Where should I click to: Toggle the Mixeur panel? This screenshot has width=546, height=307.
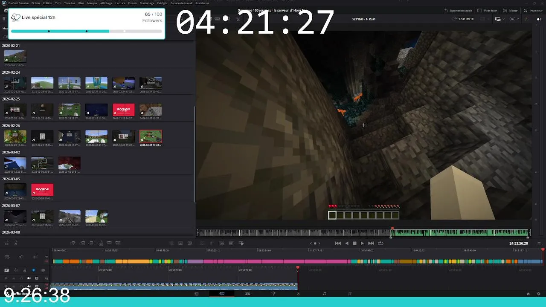pyautogui.click(x=511, y=11)
